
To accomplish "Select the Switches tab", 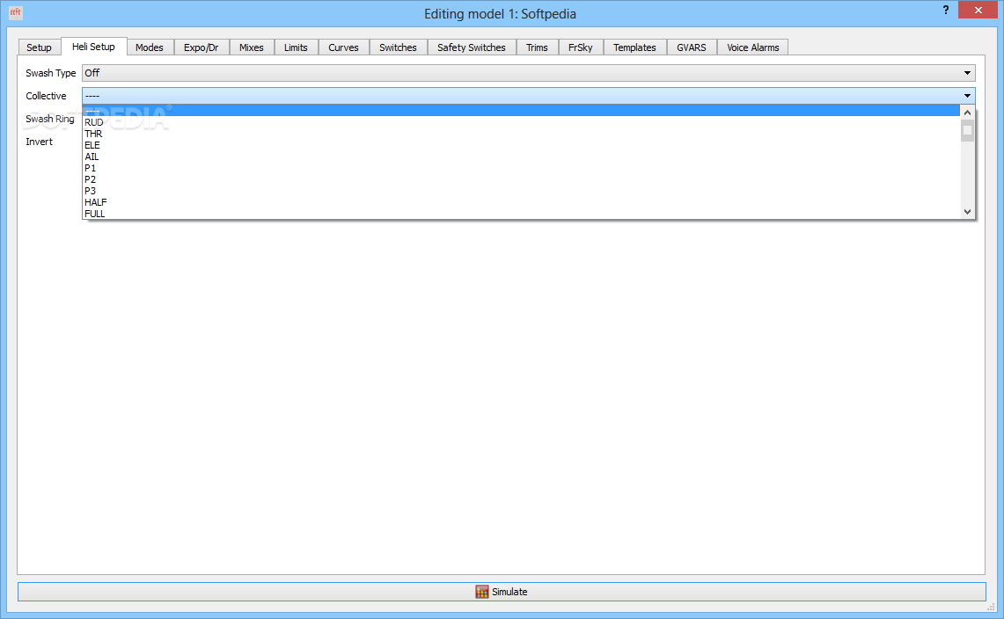I will (398, 47).
